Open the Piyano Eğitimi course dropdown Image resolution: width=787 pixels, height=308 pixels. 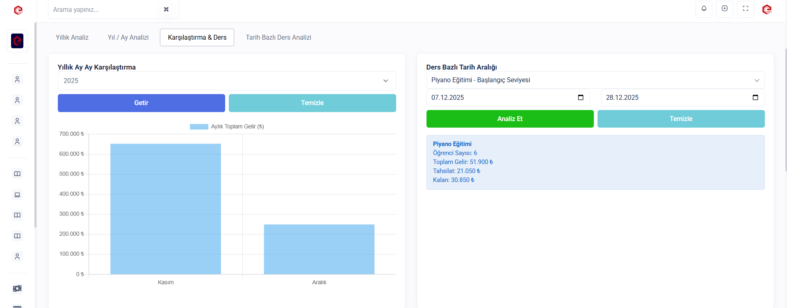pos(595,80)
